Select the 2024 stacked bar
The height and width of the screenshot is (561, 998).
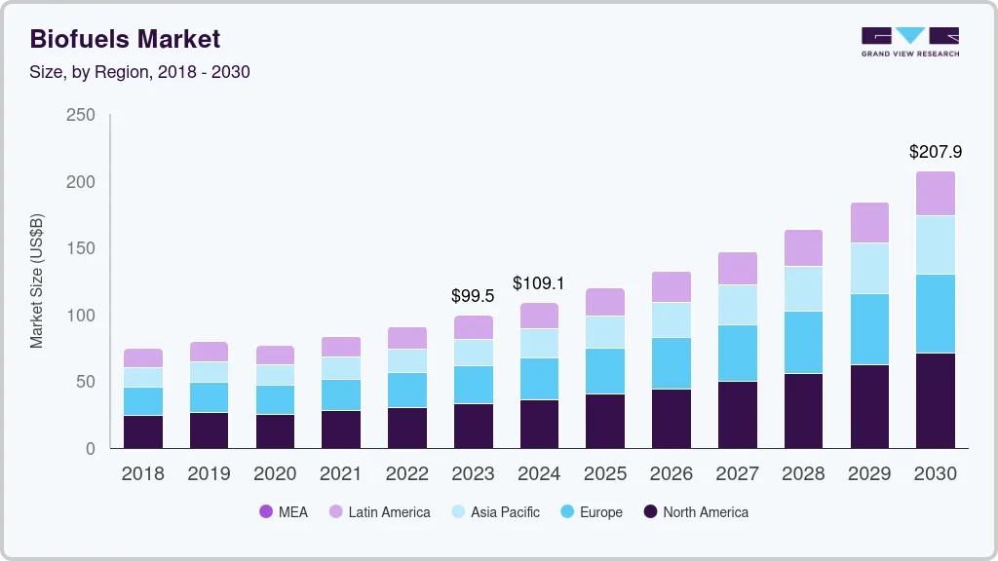point(539,375)
